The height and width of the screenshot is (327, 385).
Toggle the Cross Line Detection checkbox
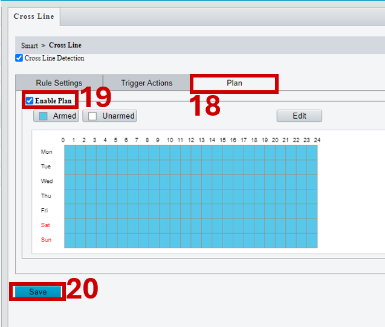[19, 58]
